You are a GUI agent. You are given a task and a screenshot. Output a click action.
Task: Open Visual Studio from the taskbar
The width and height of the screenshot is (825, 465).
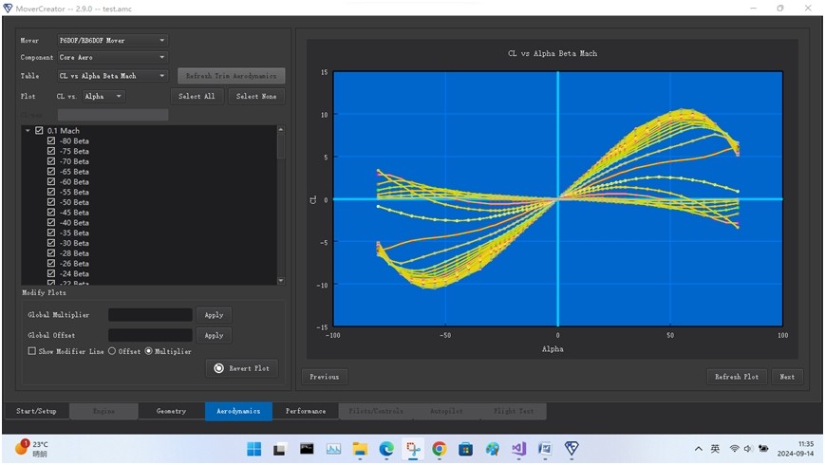coord(518,449)
